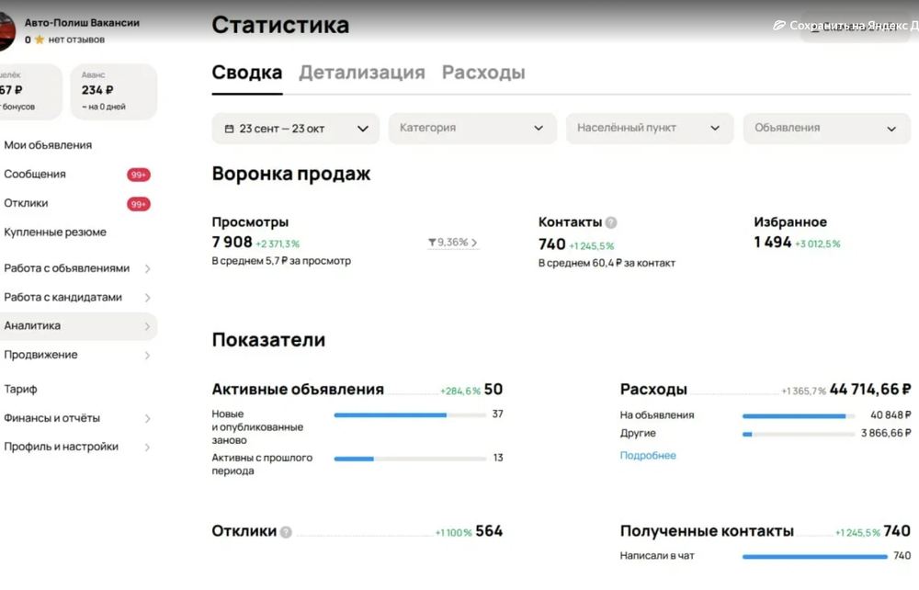Image resolution: width=919 pixels, height=590 pixels.
Task: Click В среднем 60,4 ₽ за контакт
Action: pyautogui.click(x=607, y=264)
